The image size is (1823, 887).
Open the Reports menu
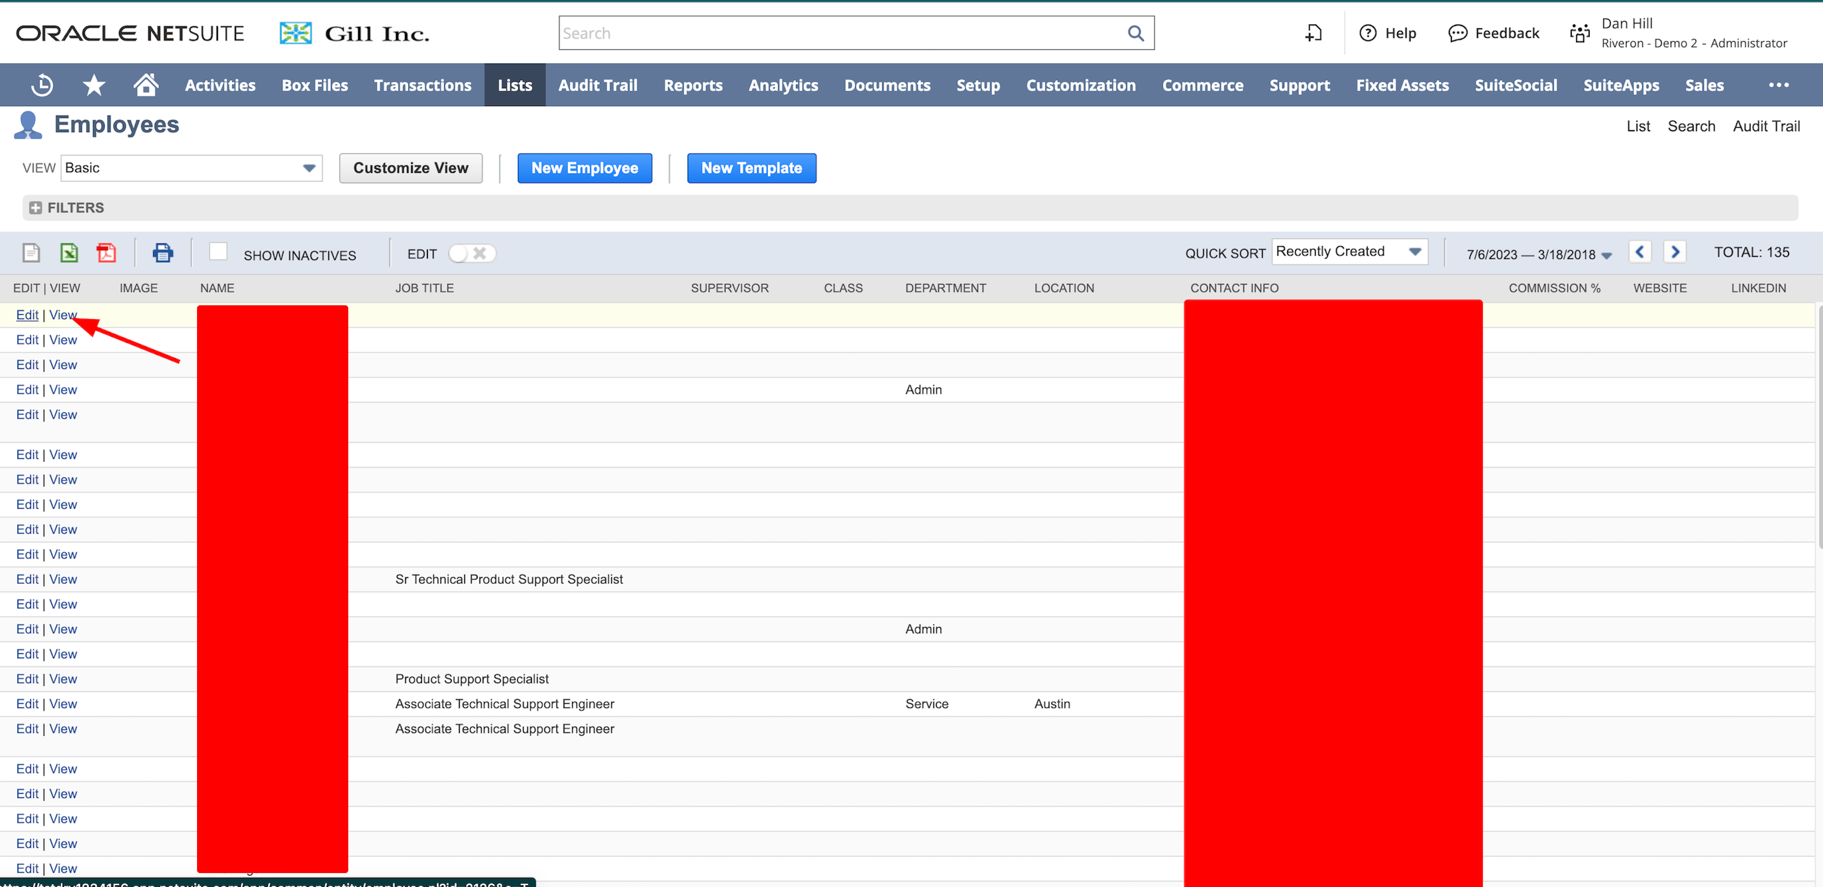click(693, 85)
